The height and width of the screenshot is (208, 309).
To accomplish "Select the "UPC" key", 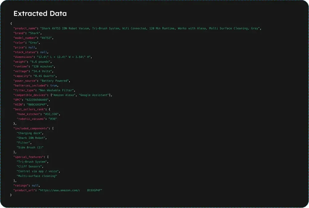I will point(18,100).
